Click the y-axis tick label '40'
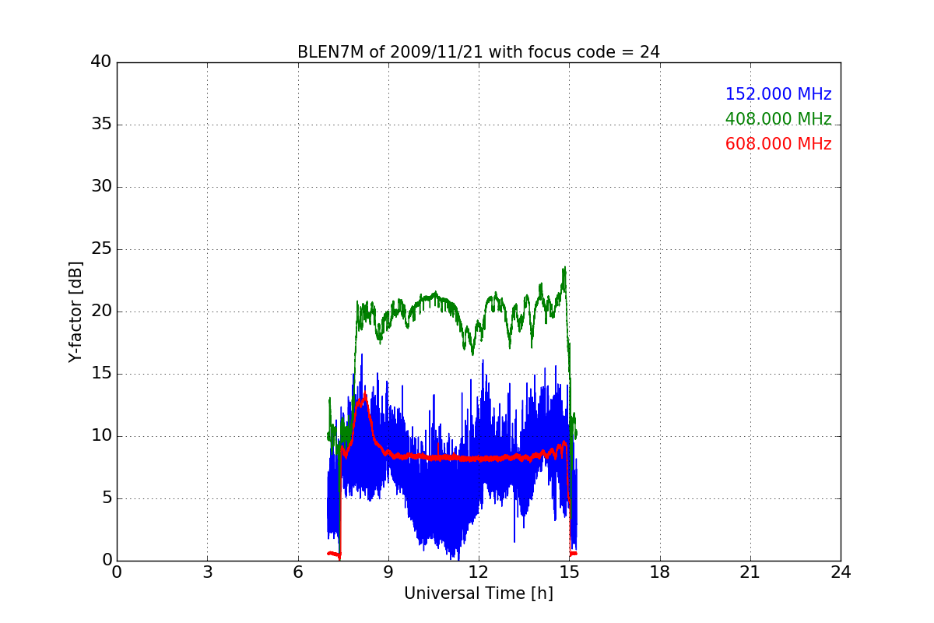The width and height of the screenshot is (934, 623). click(x=101, y=62)
